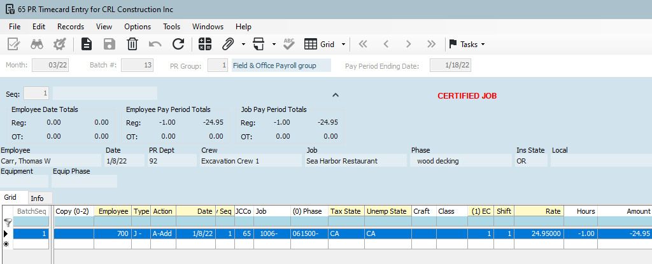Go to next record arrow
652x264 pixels.
pyautogui.click(x=409, y=44)
